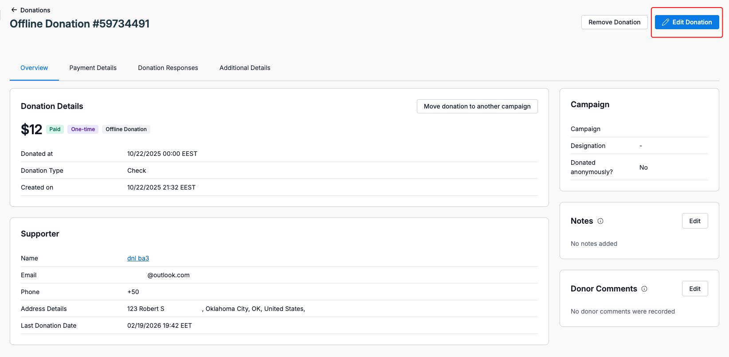Open the Donation Responses tab
729x357 pixels.
(x=168, y=68)
